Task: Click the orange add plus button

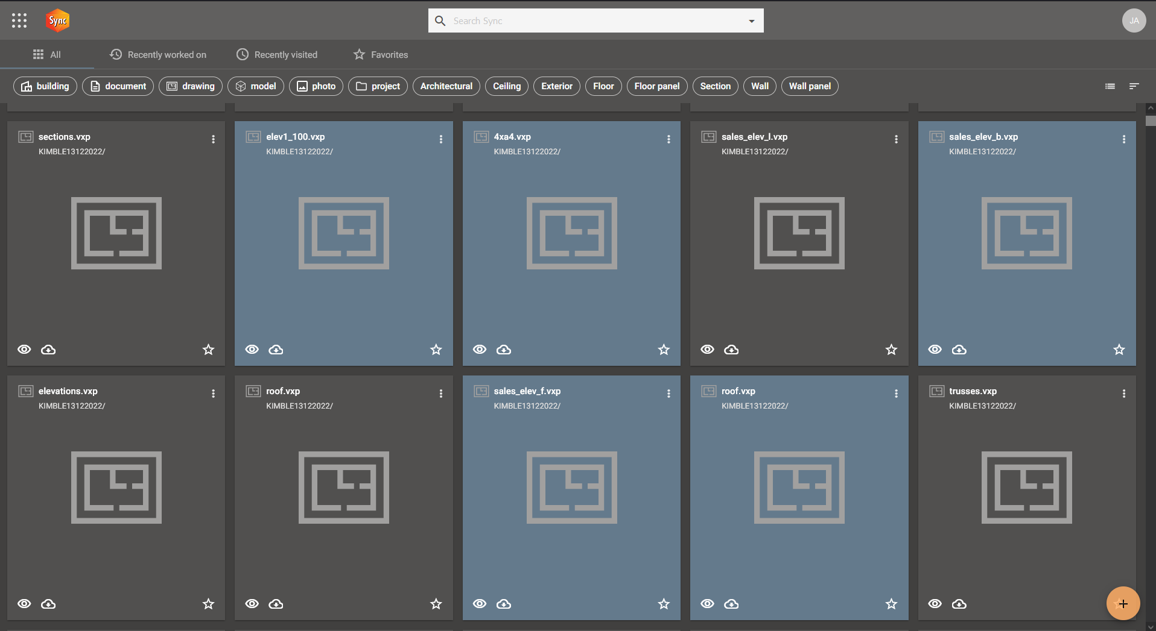Action: [1123, 603]
